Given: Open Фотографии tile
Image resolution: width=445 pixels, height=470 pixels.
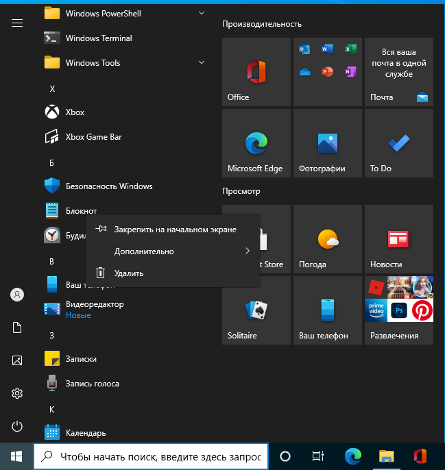Looking at the screenshot, I should coord(328,143).
